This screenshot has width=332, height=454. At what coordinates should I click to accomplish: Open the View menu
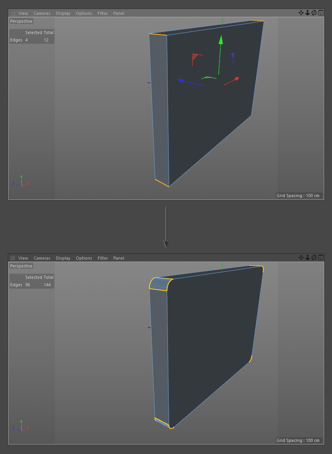coord(23,13)
